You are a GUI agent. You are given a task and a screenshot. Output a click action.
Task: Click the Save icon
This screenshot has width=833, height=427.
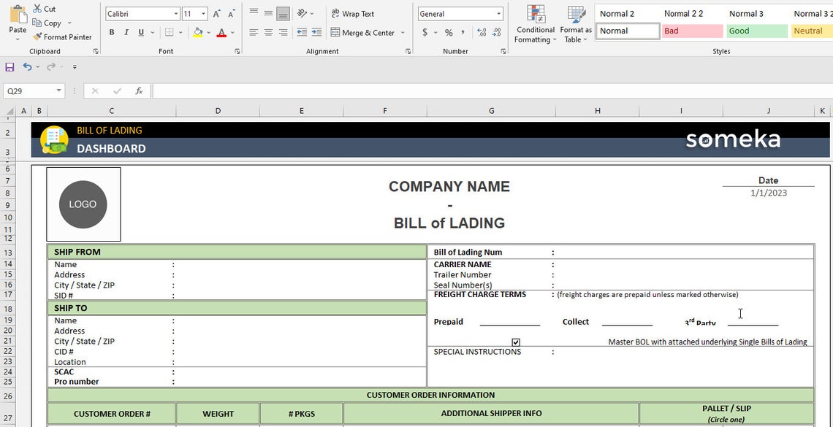pyautogui.click(x=9, y=66)
